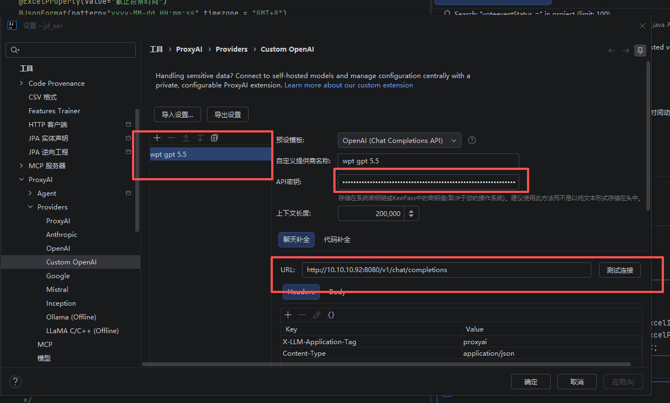Select Ollama (Offline) in tree

(x=71, y=317)
